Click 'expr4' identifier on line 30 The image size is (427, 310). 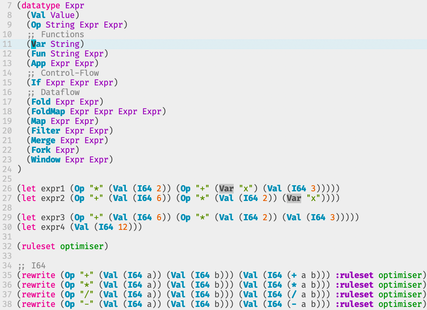(x=53, y=227)
